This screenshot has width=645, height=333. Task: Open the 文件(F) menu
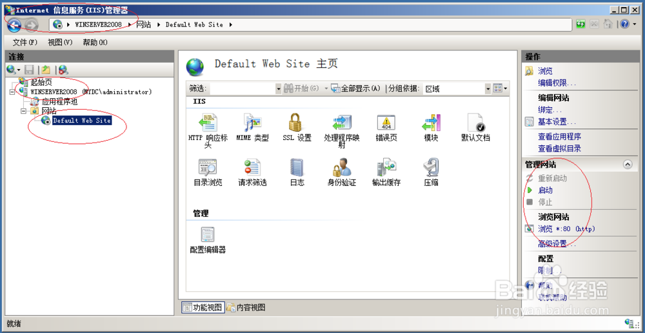pos(25,43)
